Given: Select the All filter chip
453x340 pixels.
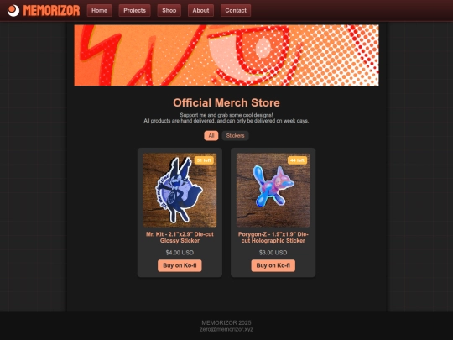Looking at the screenshot, I should click(x=211, y=136).
